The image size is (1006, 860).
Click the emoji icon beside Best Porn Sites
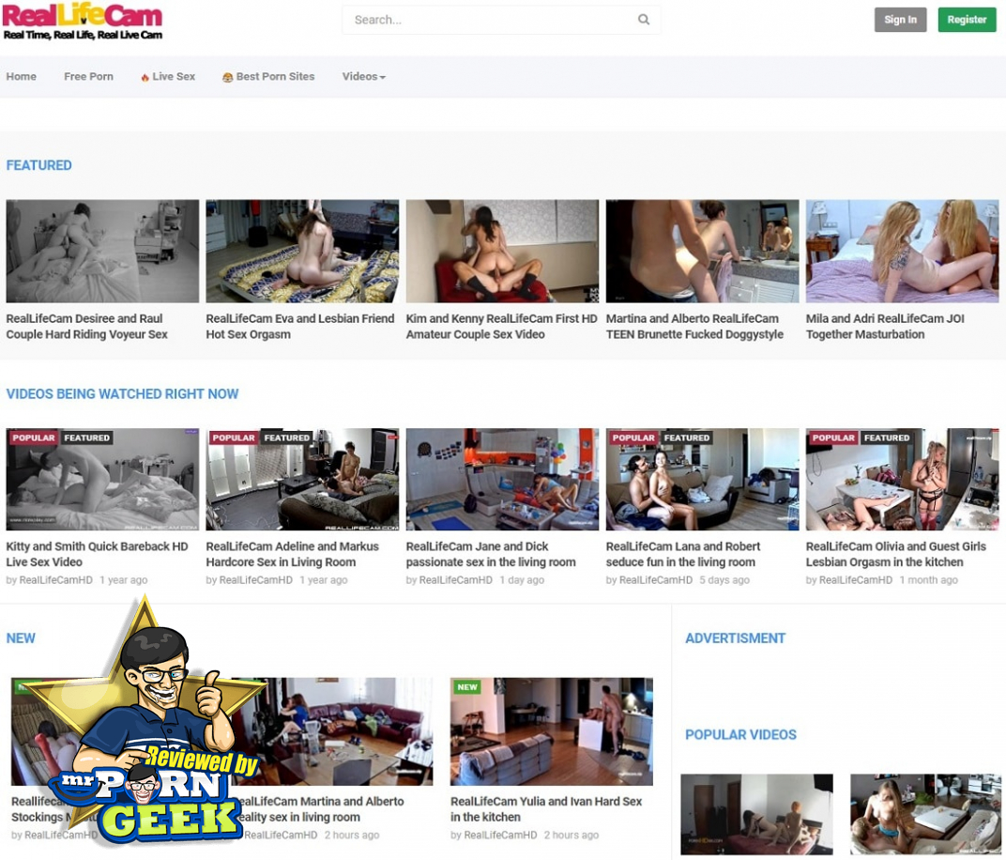[227, 78]
